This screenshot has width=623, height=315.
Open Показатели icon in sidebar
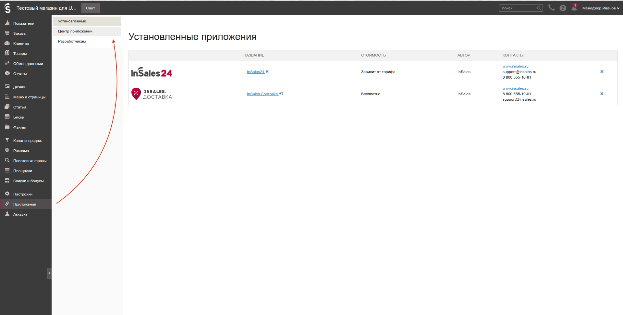click(x=7, y=23)
